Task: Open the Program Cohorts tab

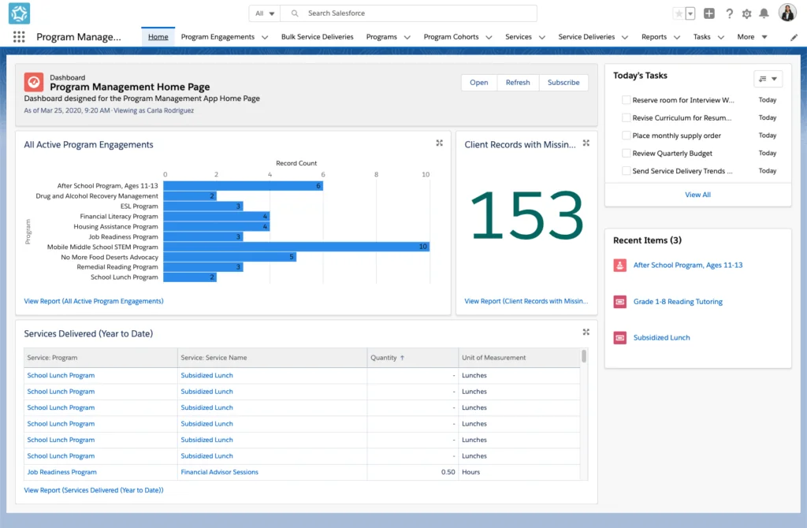Action: click(x=451, y=37)
